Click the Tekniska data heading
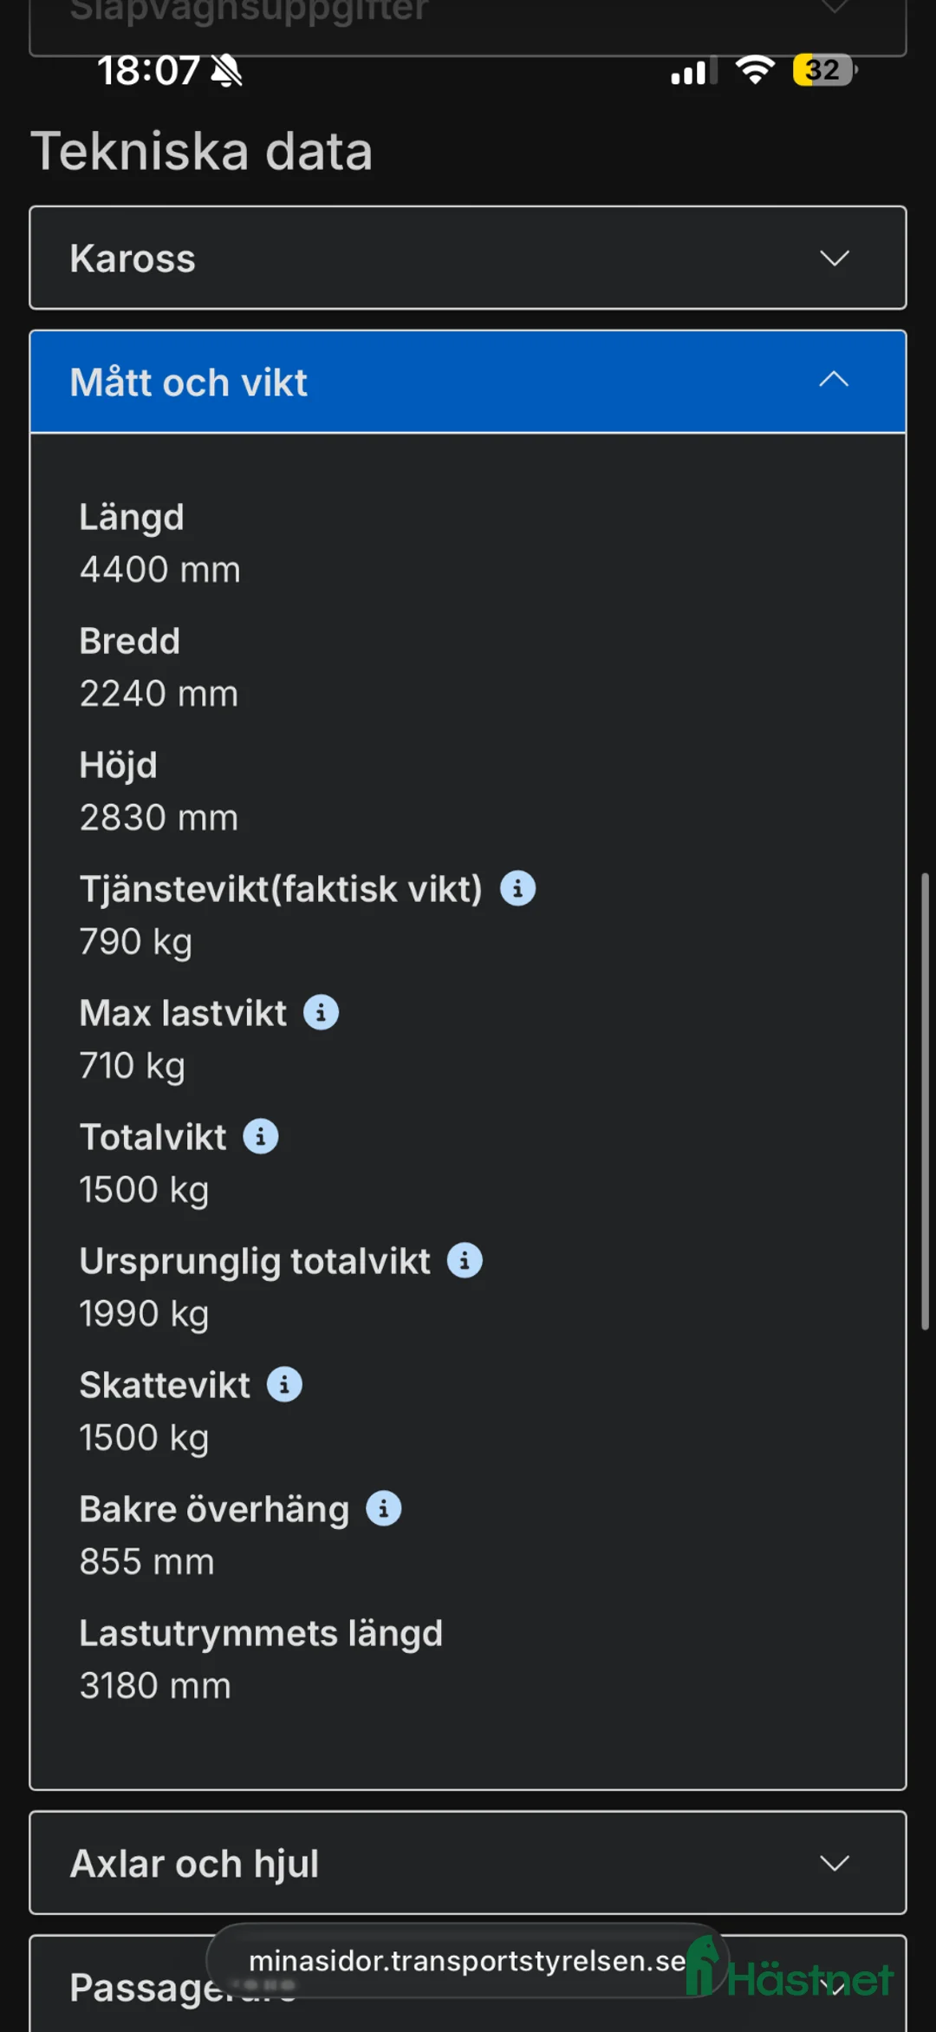 click(x=202, y=150)
